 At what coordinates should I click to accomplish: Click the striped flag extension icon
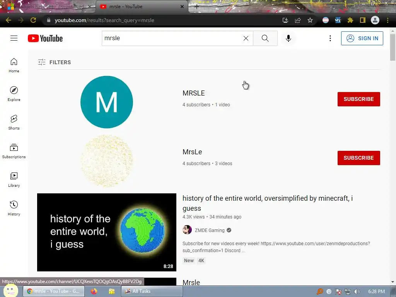click(326, 20)
